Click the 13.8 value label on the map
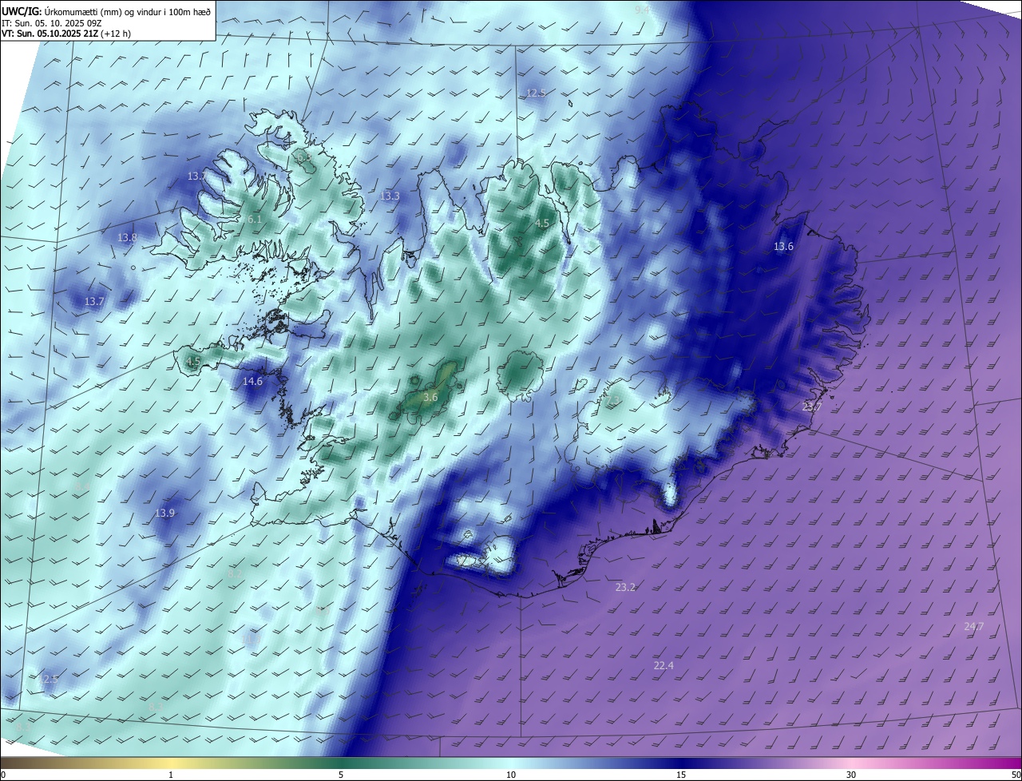Screen dimensions: 1022x781 127,238
